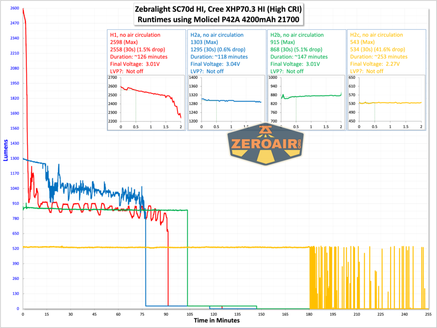
Task: Click the 1170 tick on the lumens axis
Action: 15,173
